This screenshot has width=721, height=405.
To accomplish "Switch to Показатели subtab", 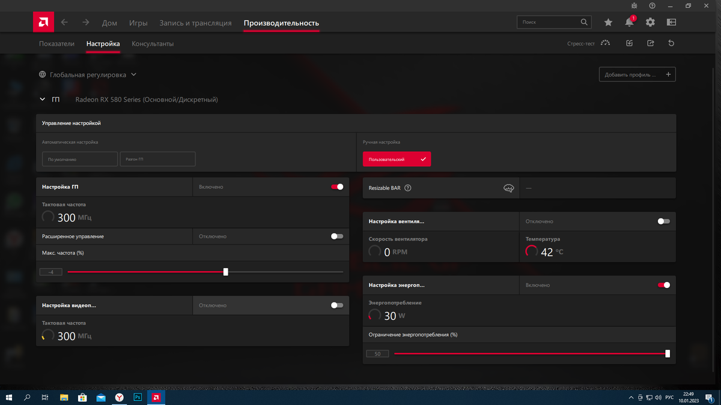I will click(x=56, y=44).
